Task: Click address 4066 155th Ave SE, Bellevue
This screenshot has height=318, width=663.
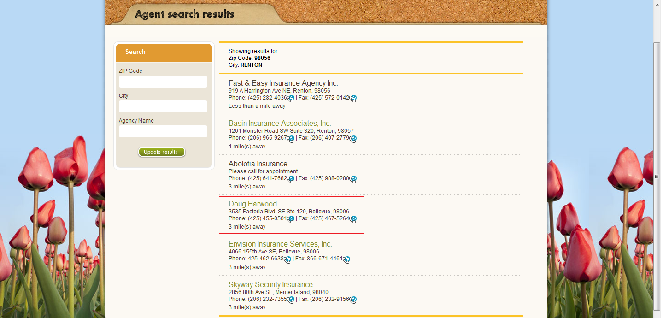Action: point(274,252)
